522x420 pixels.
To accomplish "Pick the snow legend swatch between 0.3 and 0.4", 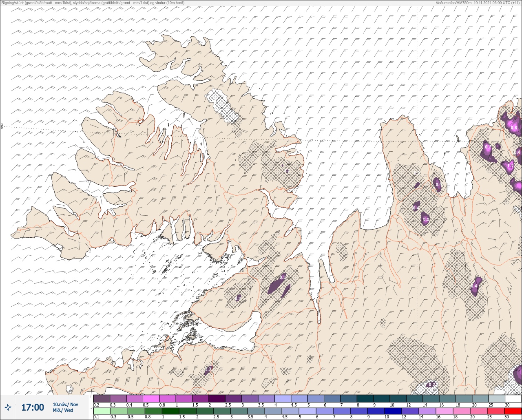I will [118, 398].
